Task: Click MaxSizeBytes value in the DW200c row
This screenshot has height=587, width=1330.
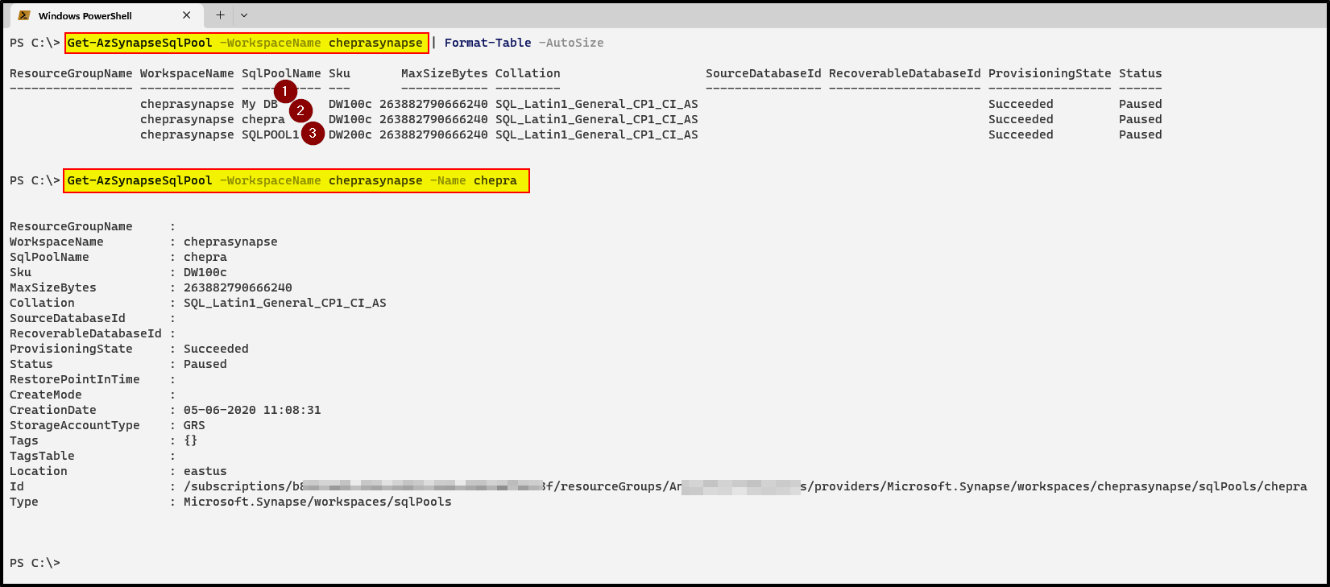Action: click(x=433, y=134)
